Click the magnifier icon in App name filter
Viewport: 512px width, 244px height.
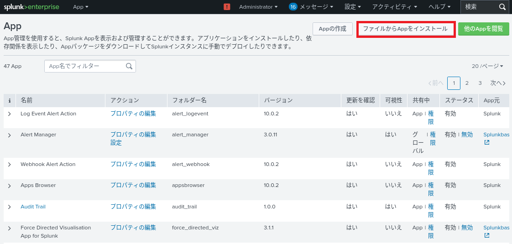pos(130,66)
